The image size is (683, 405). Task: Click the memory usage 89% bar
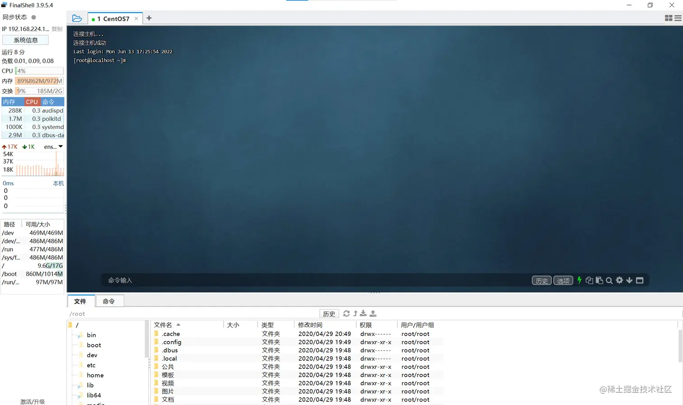[x=39, y=81]
